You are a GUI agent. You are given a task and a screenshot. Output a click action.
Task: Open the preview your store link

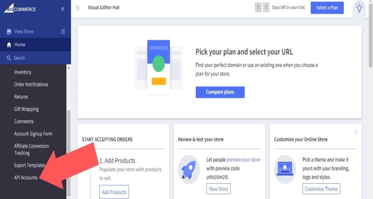(243, 160)
